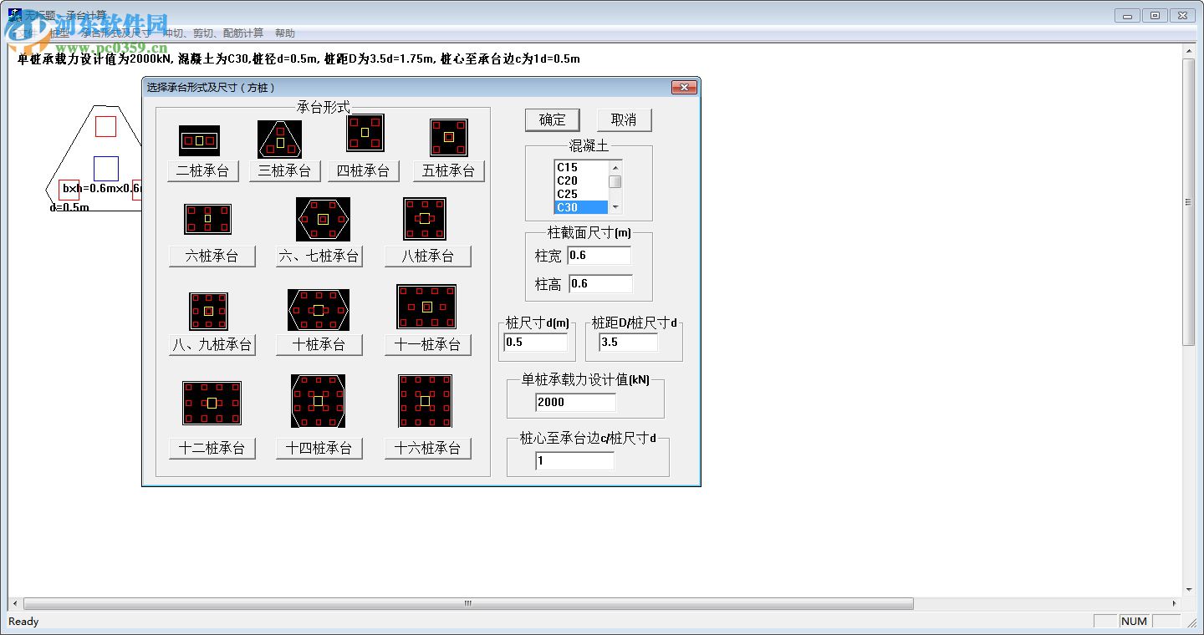Open the 冲切、剪切、配筋计算 menu
This screenshot has width=1204, height=635.
[215, 33]
